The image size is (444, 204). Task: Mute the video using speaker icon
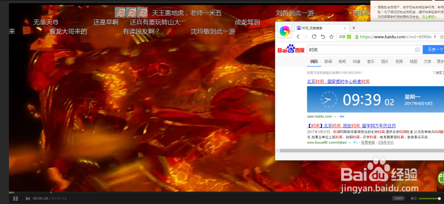(413, 198)
